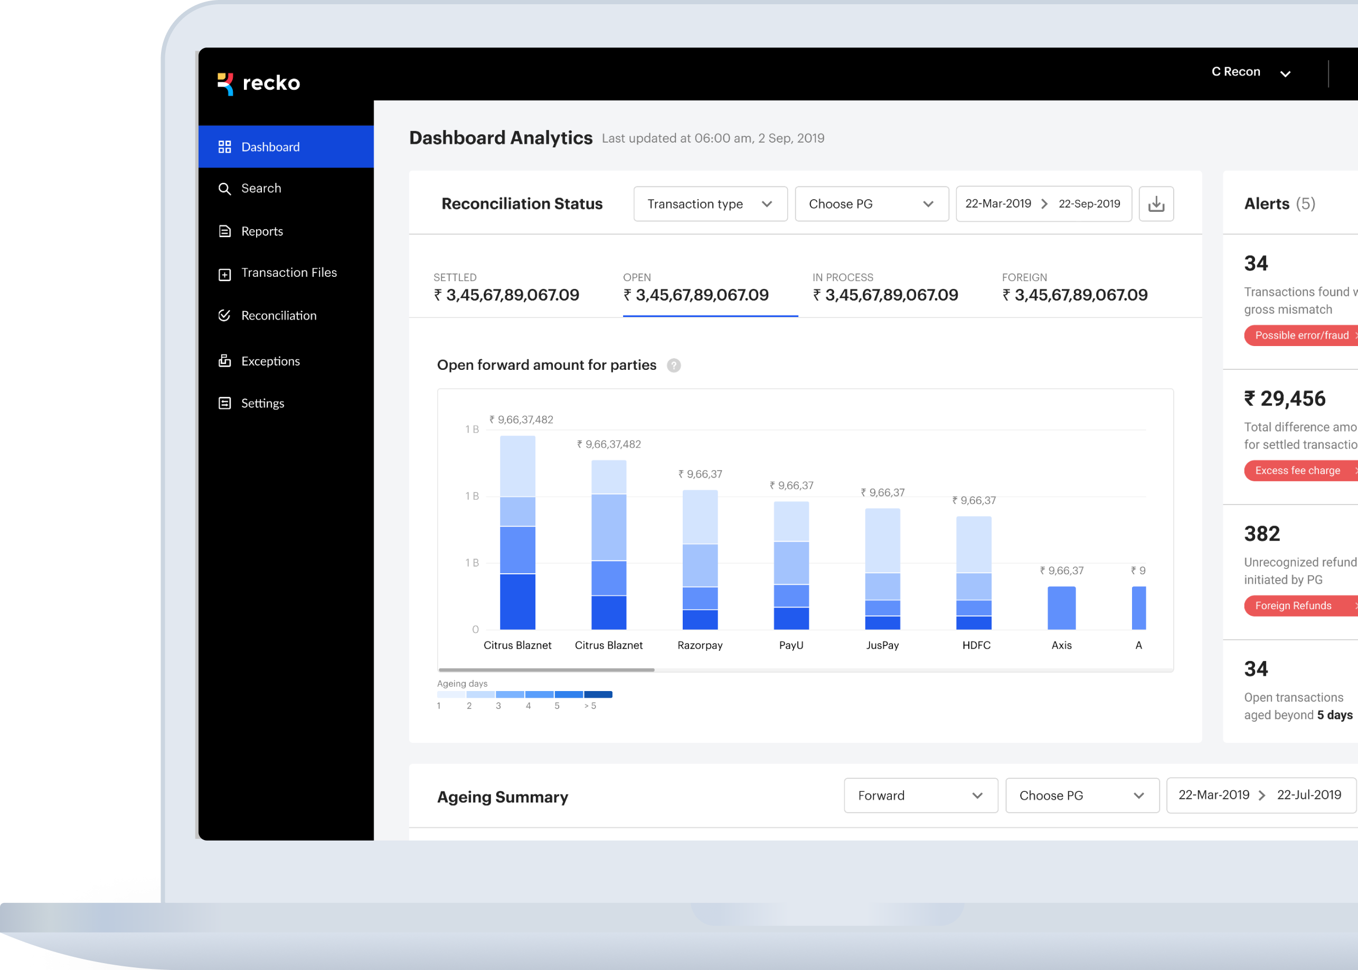
Task: Click the Ageing Summary heading
Action: coord(503,797)
